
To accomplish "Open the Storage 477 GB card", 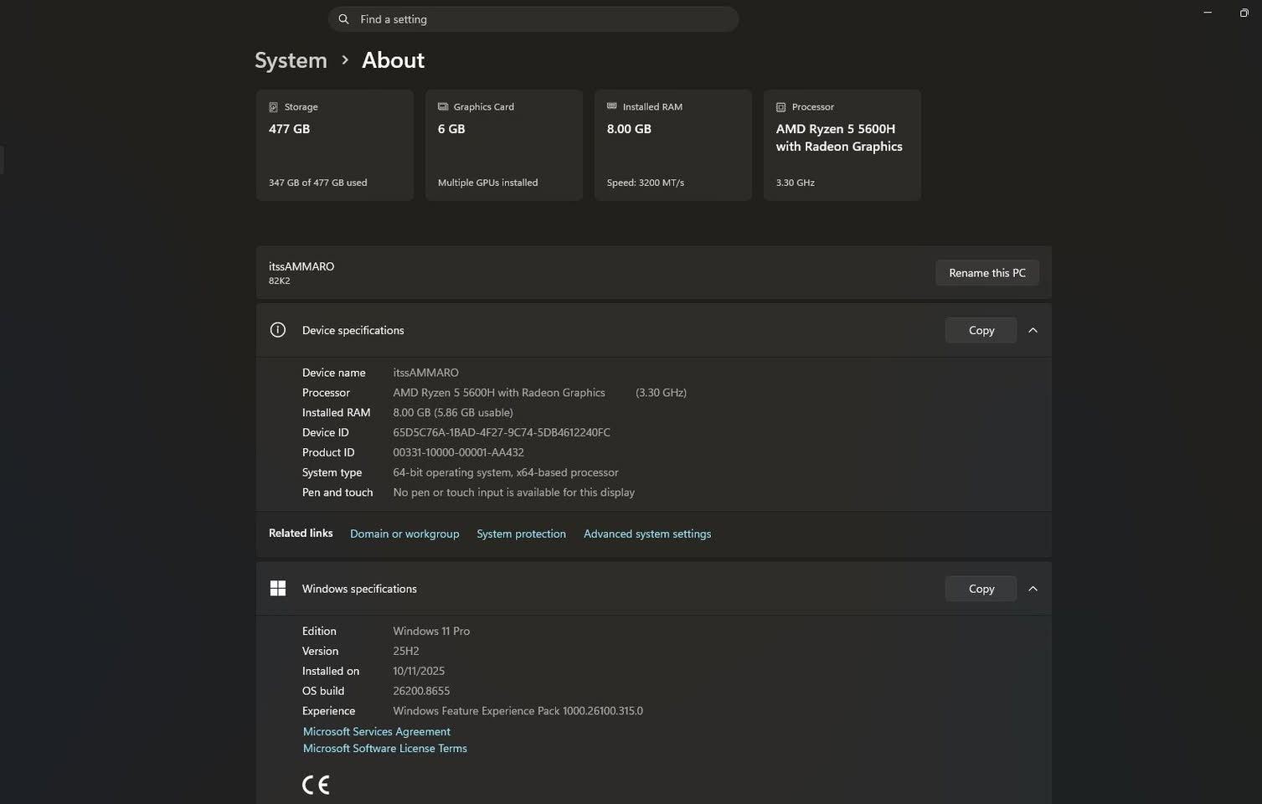I will tap(335, 145).
